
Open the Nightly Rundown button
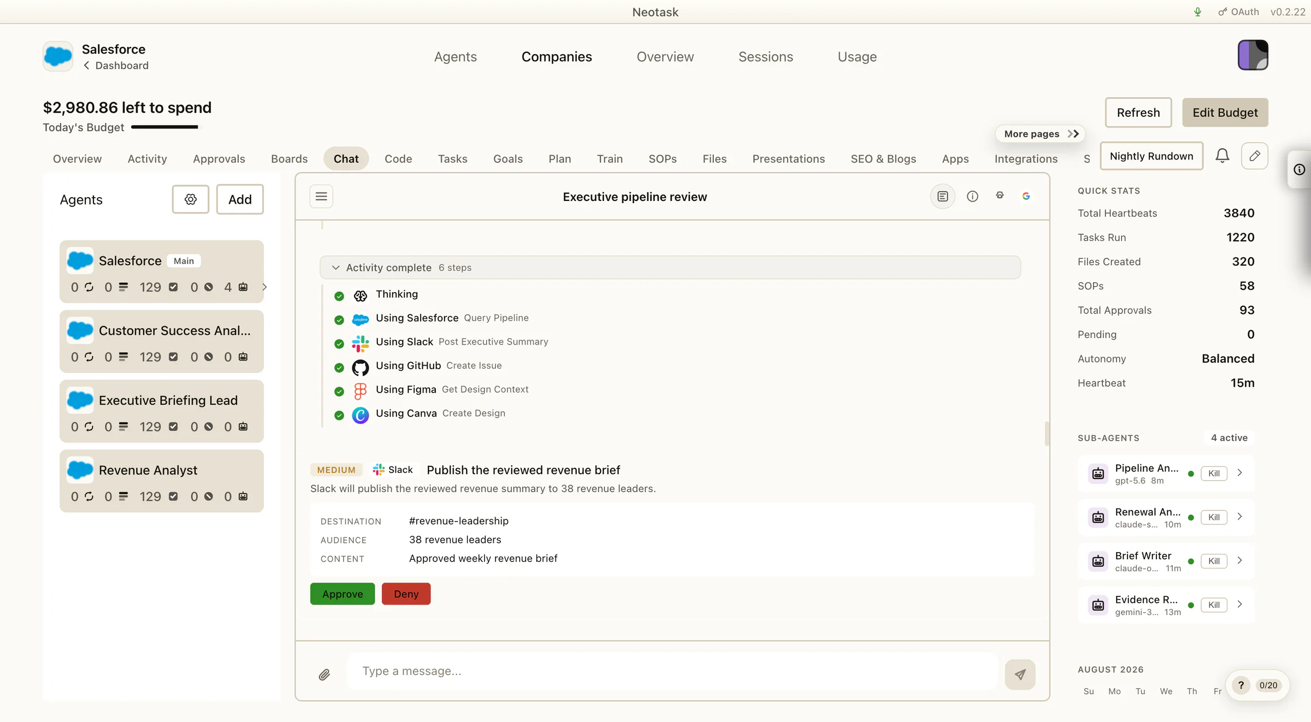(x=1151, y=156)
